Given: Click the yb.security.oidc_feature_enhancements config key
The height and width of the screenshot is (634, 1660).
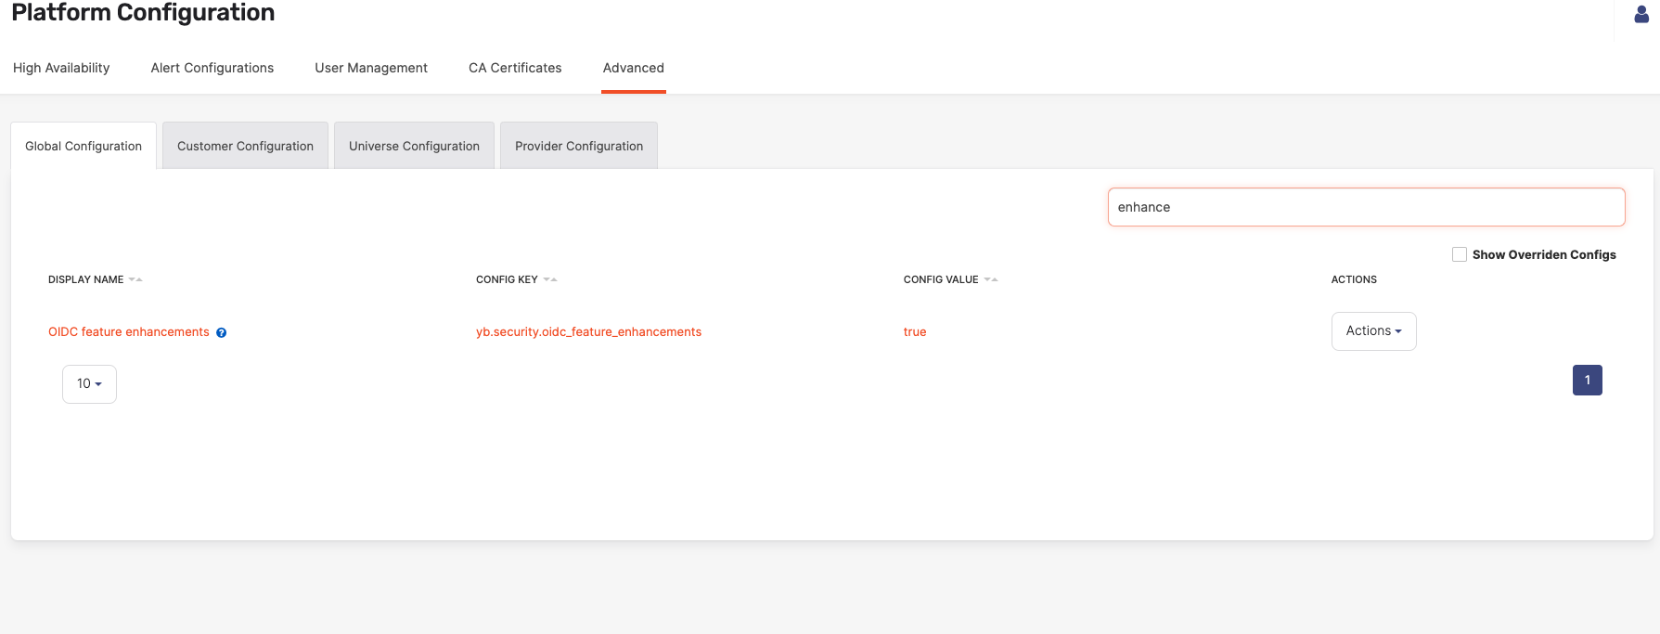Looking at the screenshot, I should 588,332.
